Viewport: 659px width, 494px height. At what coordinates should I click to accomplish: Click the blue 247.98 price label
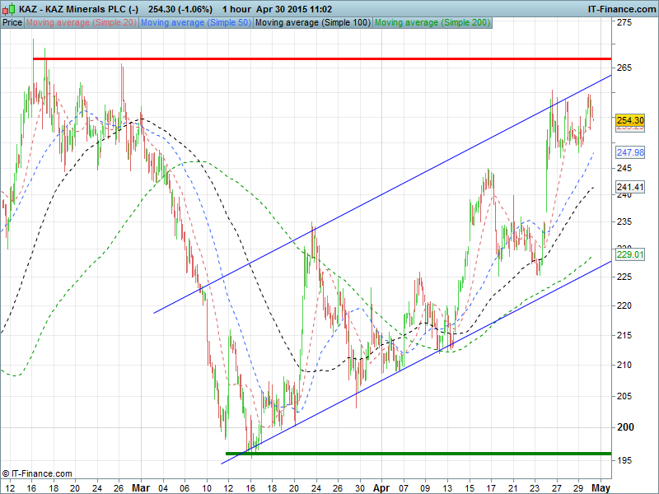click(x=629, y=153)
